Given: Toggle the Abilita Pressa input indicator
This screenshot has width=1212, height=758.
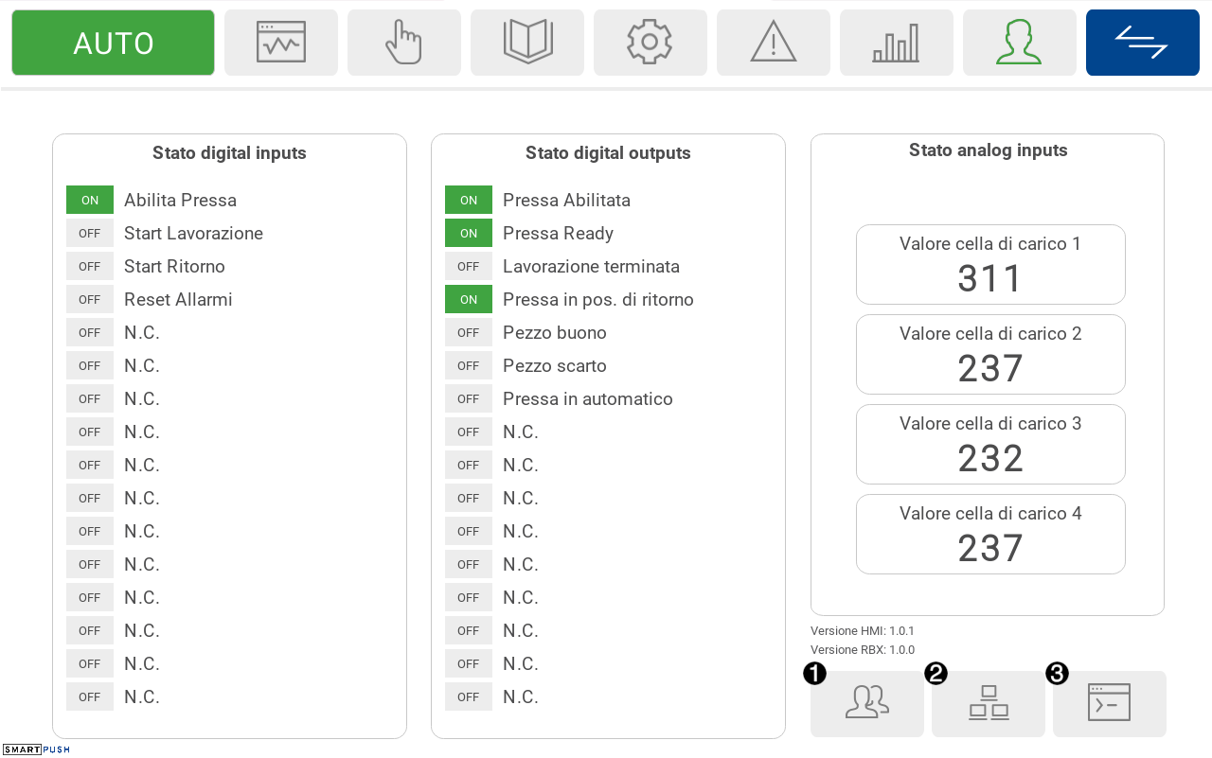Looking at the screenshot, I should 90,200.
